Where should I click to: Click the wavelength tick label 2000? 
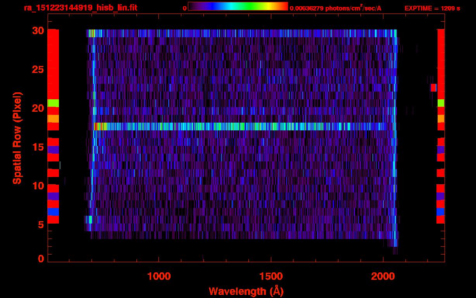(x=383, y=276)
